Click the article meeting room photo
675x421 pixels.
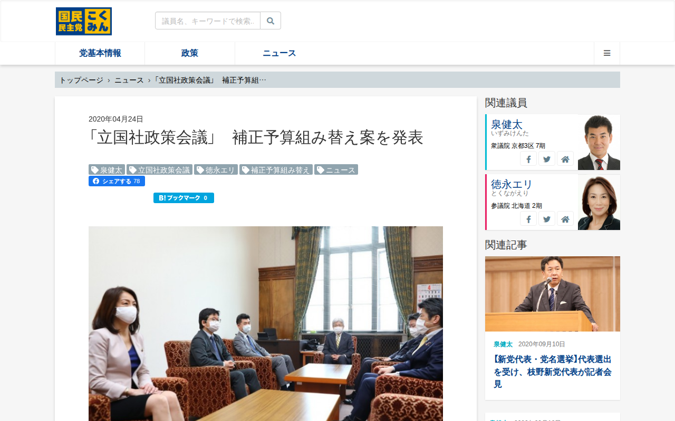pyautogui.click(x=266, y=324)
